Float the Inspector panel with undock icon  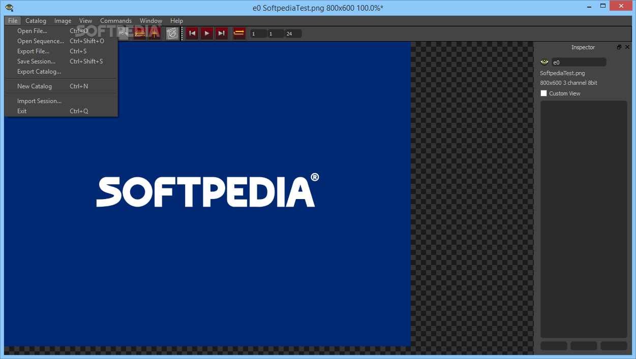coord(619,47)
